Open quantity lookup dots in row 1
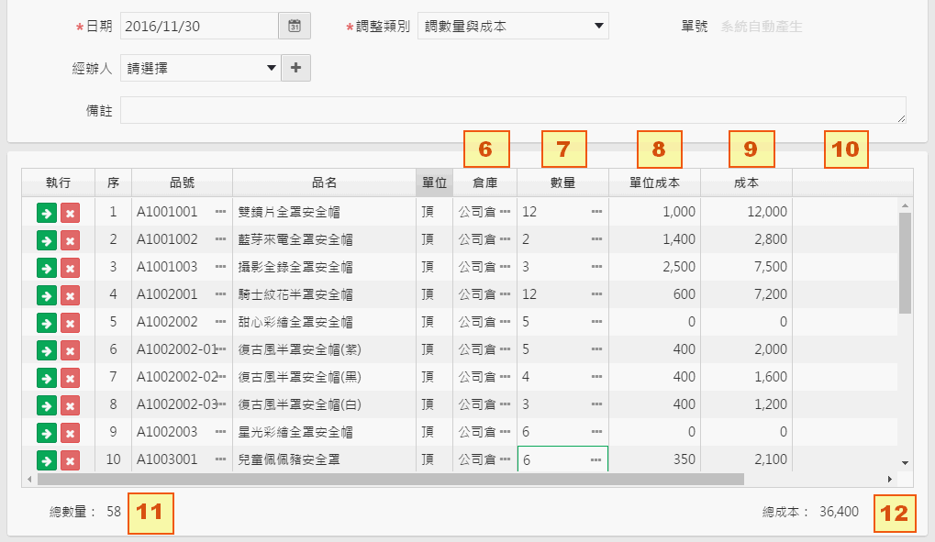The image size is (935, 542). pyautogui.click(x=597, y=212)
